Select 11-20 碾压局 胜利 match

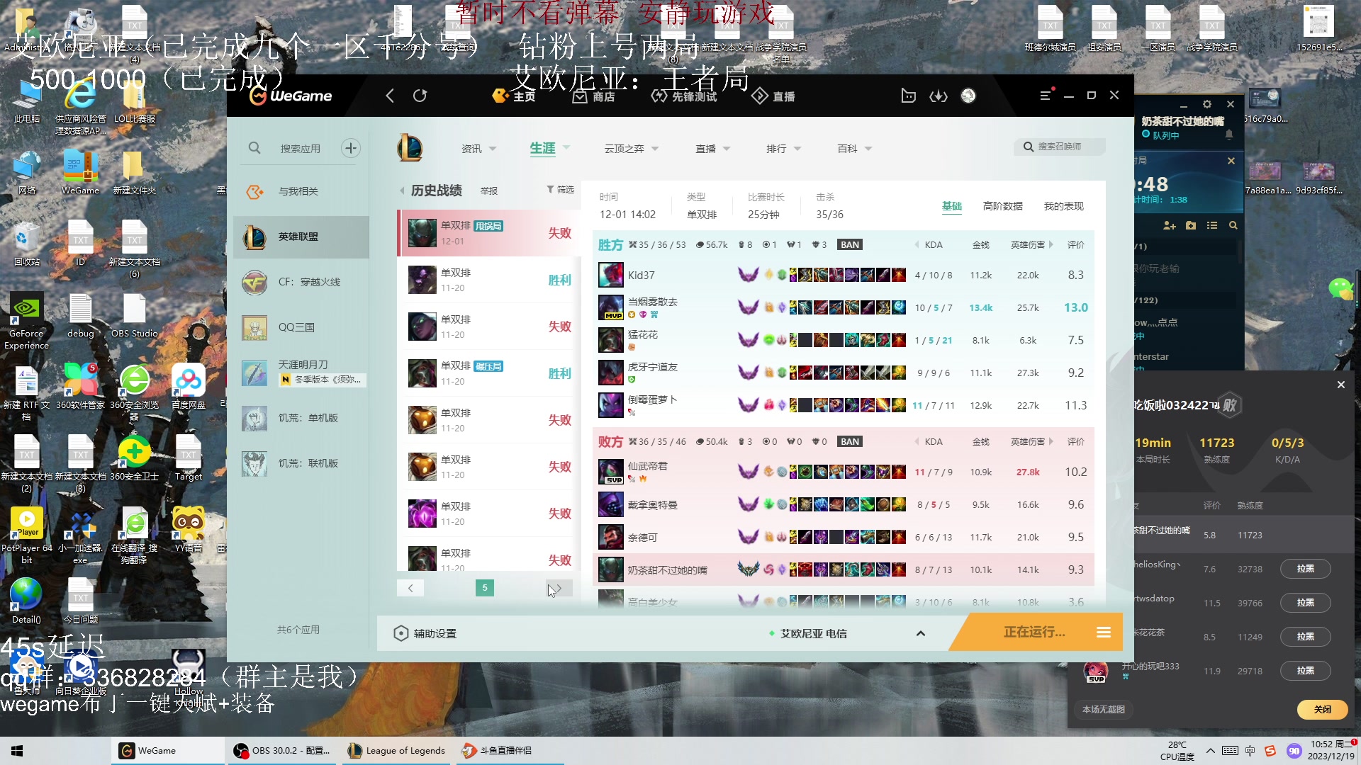pos(489,373)
